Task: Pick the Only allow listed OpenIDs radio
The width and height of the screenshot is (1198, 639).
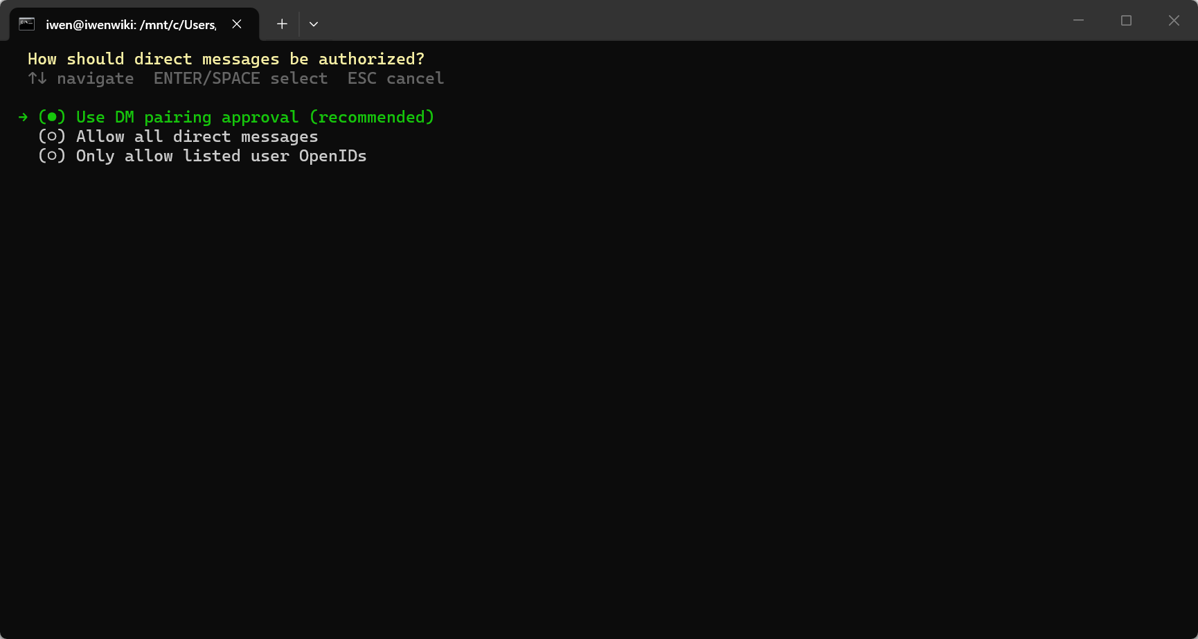Action: point(52,156)
